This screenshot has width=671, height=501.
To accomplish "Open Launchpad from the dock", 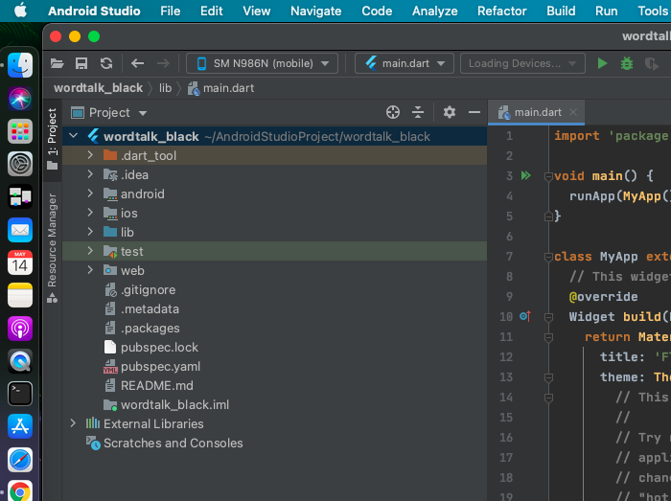I will click(20, 131).
